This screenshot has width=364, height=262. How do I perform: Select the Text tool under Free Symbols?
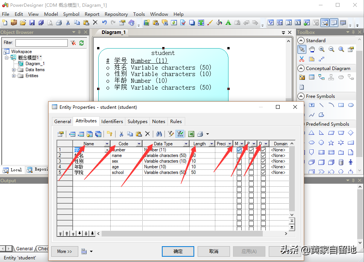pyautogui.click(x=312, y=105)
